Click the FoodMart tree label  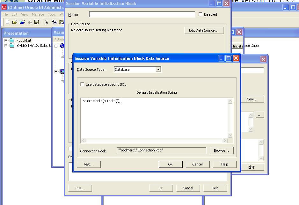[x=24, y=40]
